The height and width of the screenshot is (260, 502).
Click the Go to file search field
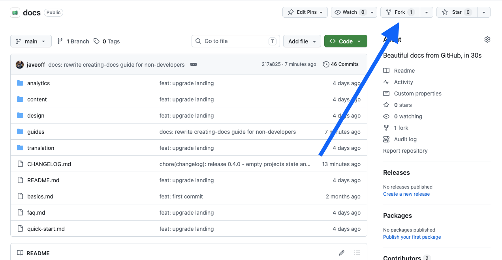coord(236,41)
